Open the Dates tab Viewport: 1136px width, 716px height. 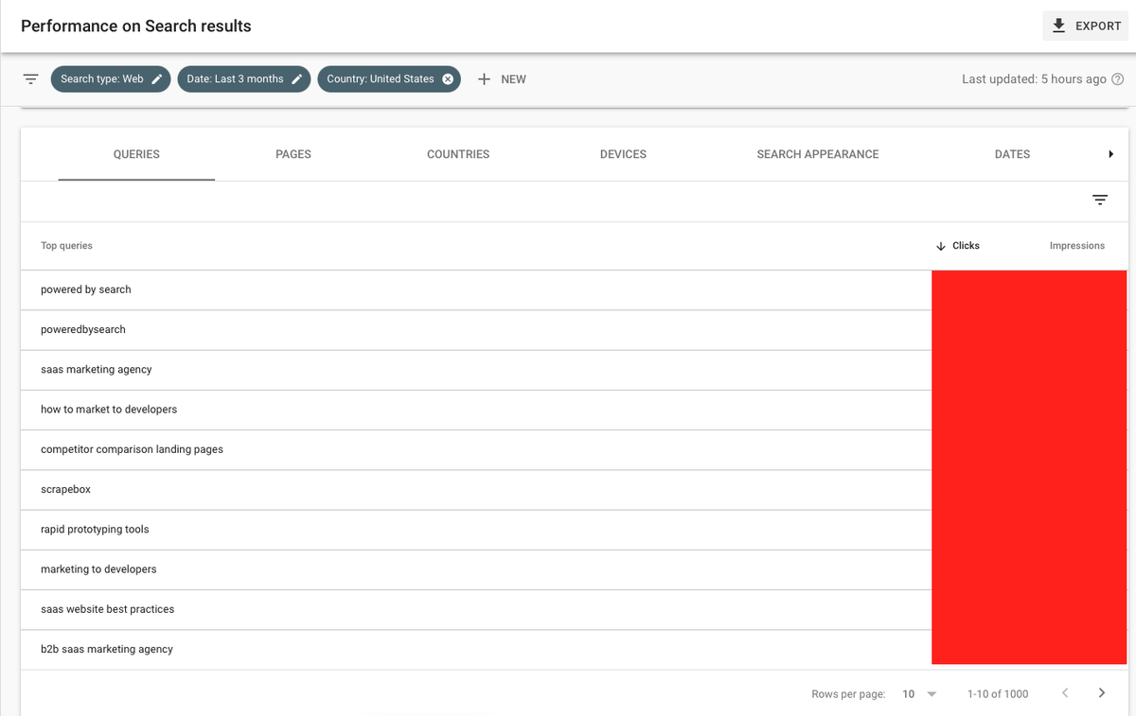tap(1012, 154)
